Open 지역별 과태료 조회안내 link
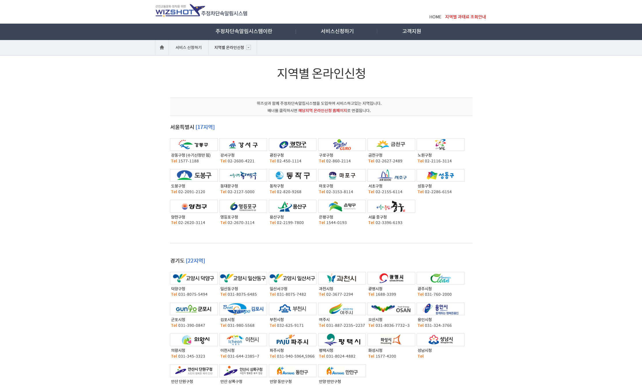642x385 pixels. coord(465,17)
